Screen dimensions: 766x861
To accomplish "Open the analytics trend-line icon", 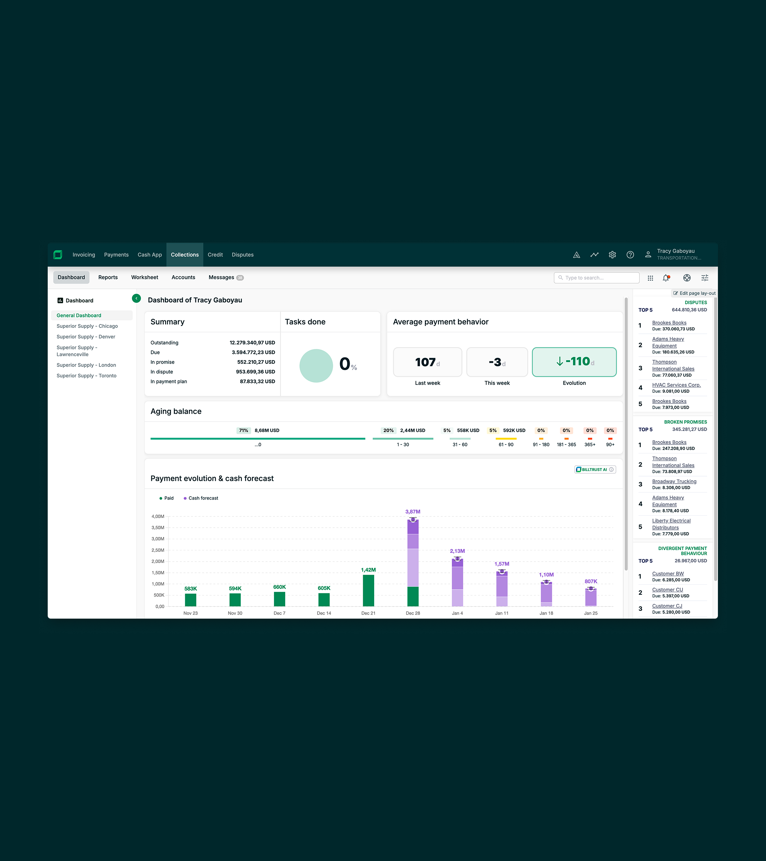I will click(594, 254).
